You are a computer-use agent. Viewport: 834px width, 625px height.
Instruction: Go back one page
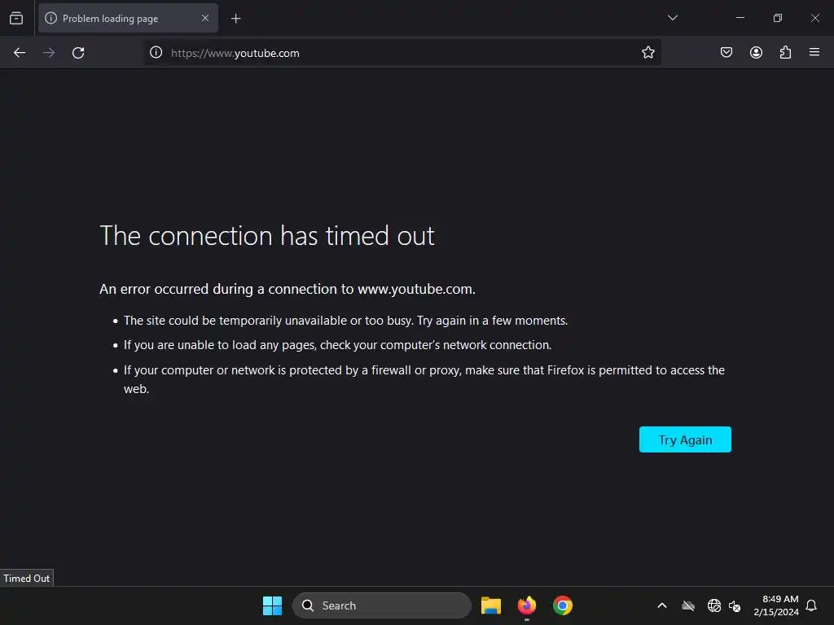click(x=20, y=53)
